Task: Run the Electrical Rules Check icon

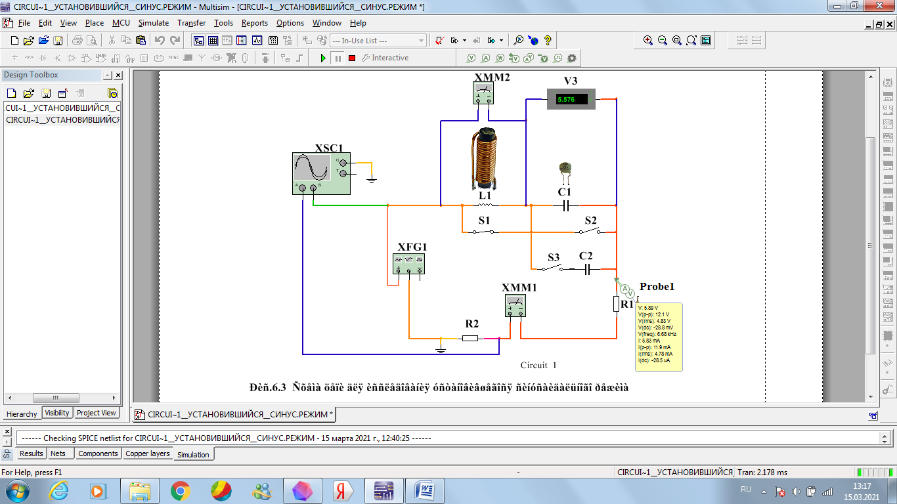Action: [441, 41]
